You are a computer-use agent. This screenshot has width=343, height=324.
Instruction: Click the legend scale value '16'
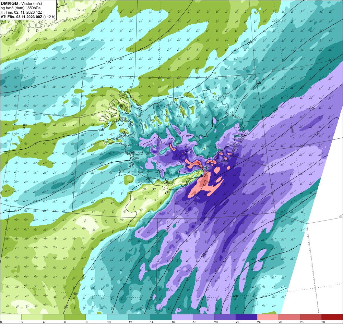coord(173,322)
